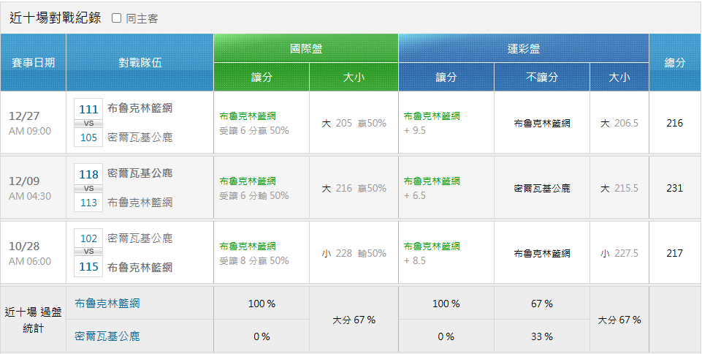The image size is (702, 354).
Task: Click total score 231
Action: tap(675, 188)
